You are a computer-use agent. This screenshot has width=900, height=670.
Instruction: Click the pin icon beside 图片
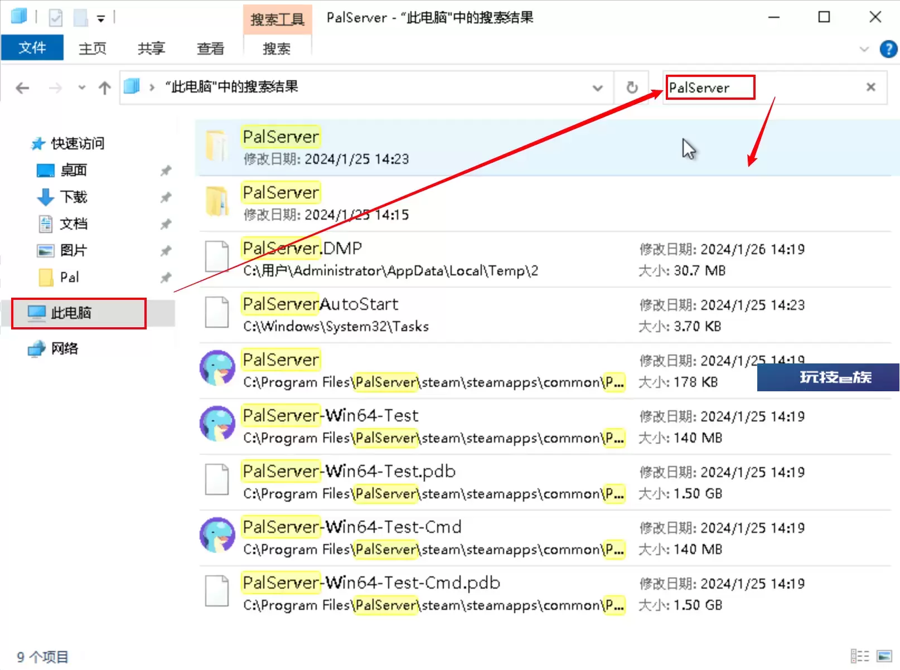point(166,251)
